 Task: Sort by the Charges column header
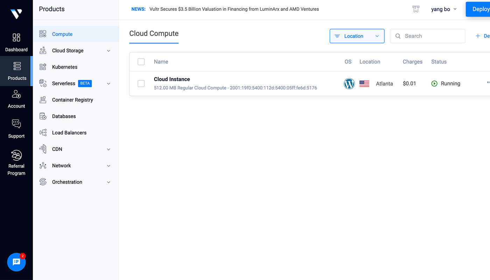pyautogui.click(x=413, y=62)
